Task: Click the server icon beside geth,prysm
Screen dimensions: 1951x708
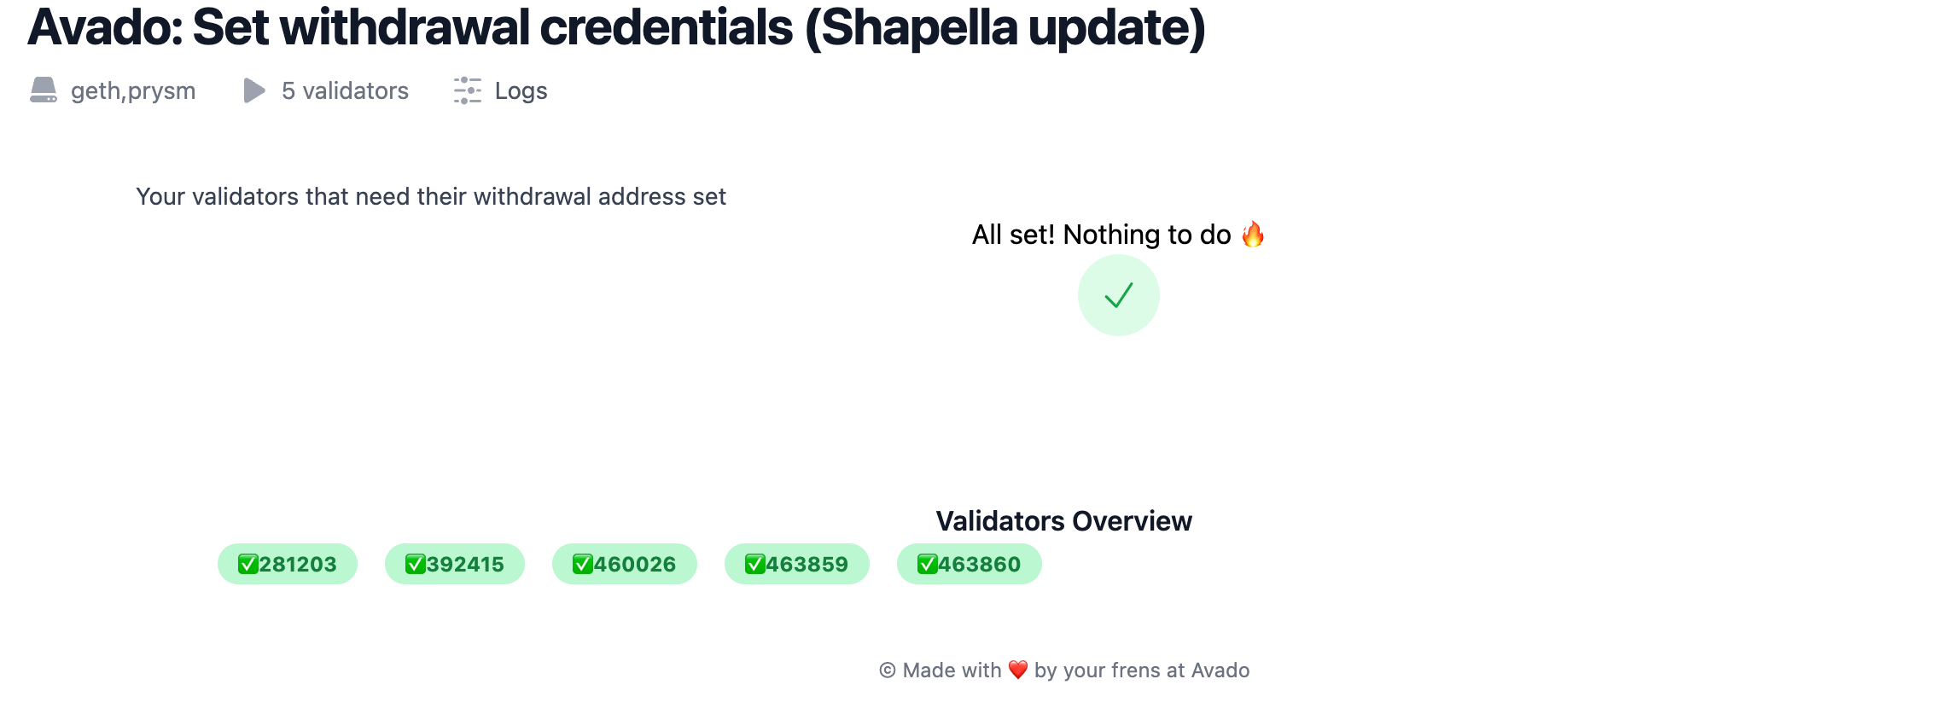Action: coord(44,90)
